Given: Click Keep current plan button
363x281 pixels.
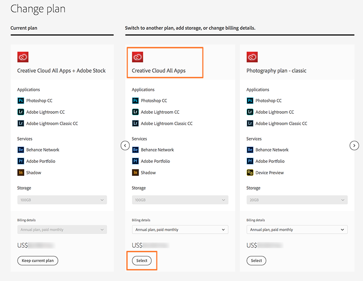Looking at the screenshot, I should click(x=38, y=260).
